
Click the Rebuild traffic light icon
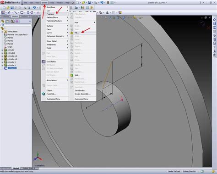pos(108,2)
